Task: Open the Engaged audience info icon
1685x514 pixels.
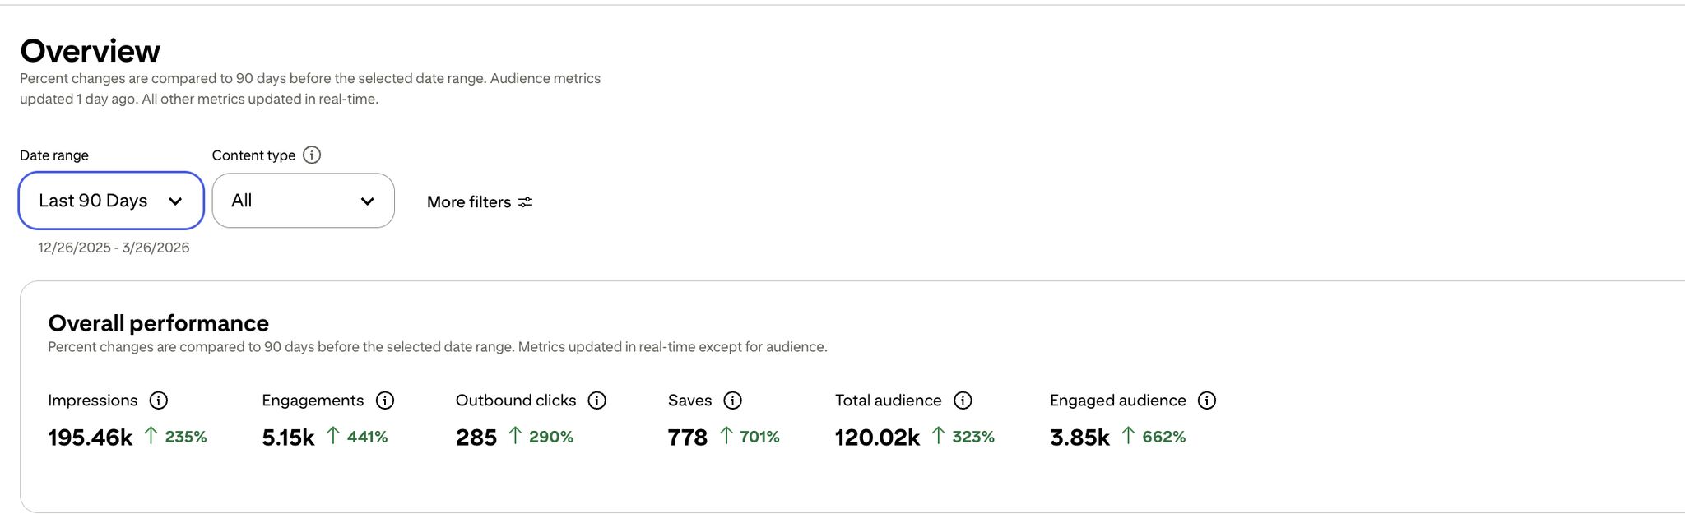Action: pos(1207,401)
